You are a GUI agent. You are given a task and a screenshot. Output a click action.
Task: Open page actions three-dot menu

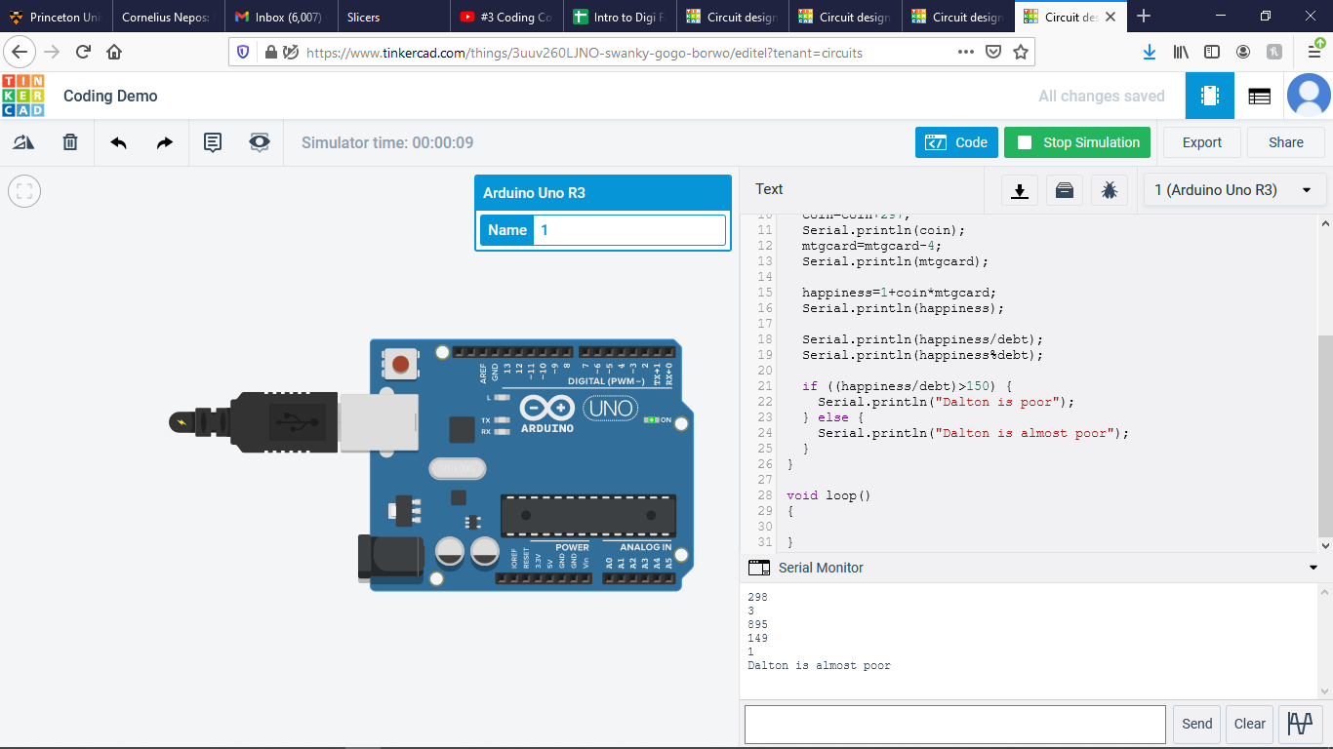(x=966, y=53)
